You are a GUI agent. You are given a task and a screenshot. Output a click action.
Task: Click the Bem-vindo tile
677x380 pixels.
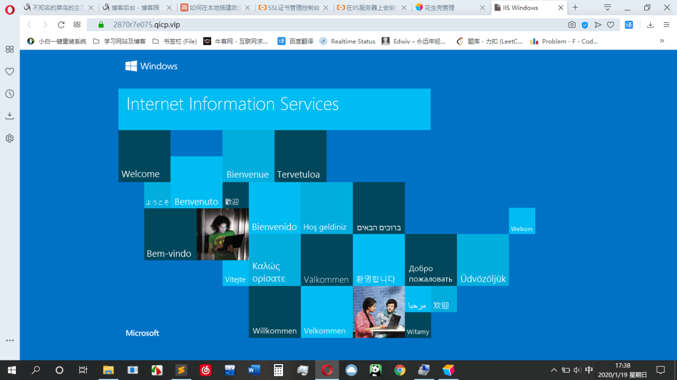click(x=170, y=234)
